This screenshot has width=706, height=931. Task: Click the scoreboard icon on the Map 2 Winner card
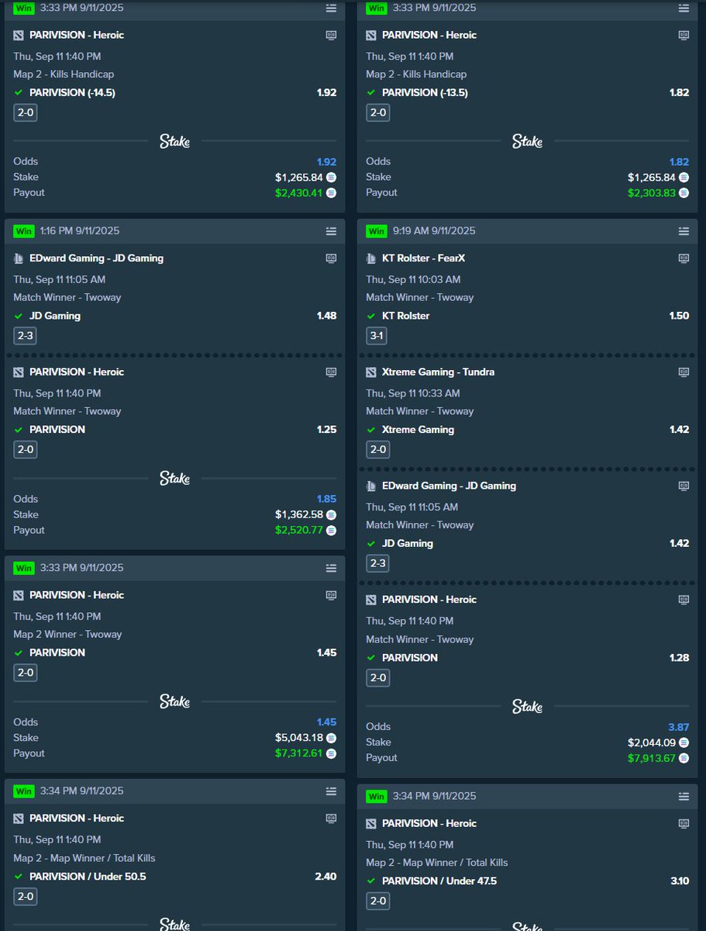(x=331, y=595)
